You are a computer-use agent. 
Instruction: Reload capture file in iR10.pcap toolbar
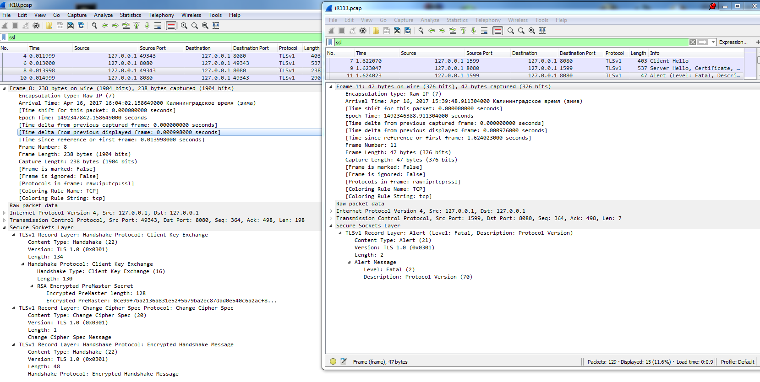[x=81, y=26]
